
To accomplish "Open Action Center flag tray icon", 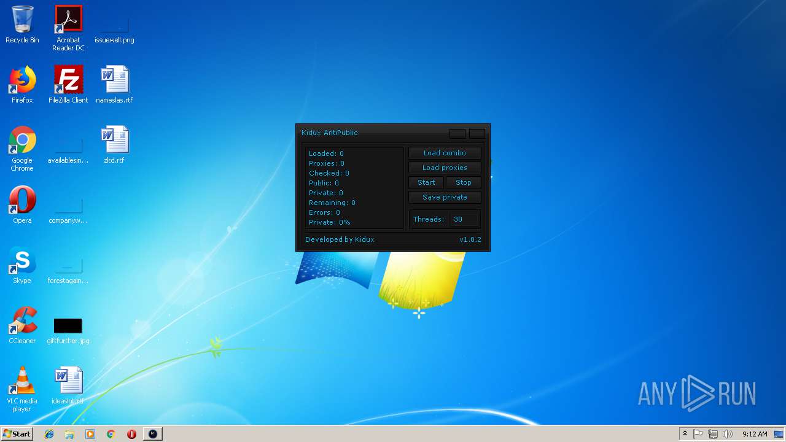I will click(698, 434).
